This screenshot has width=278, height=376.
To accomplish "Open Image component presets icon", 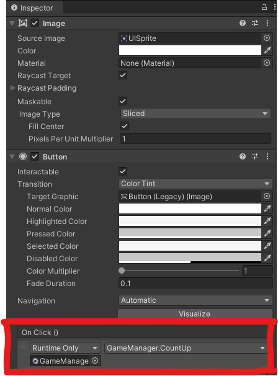I will [x=255, y=23].
